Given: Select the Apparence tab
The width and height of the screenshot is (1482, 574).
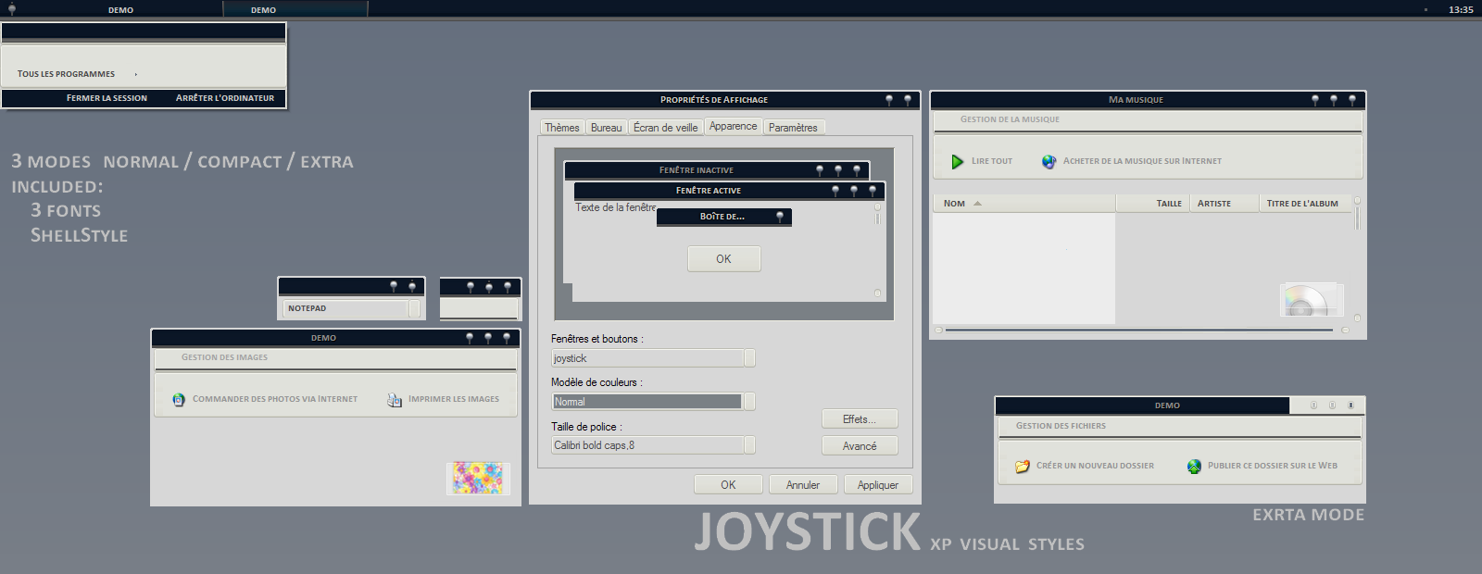Looking at the screenshot, I should pos(734,127).
